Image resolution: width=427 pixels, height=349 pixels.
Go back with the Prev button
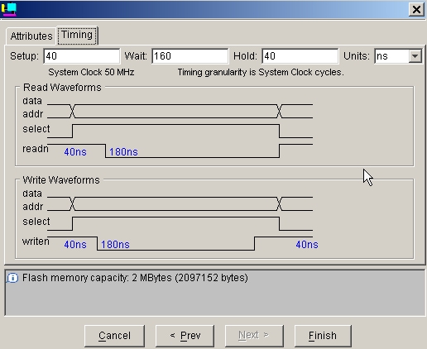[x=185, y=336]
